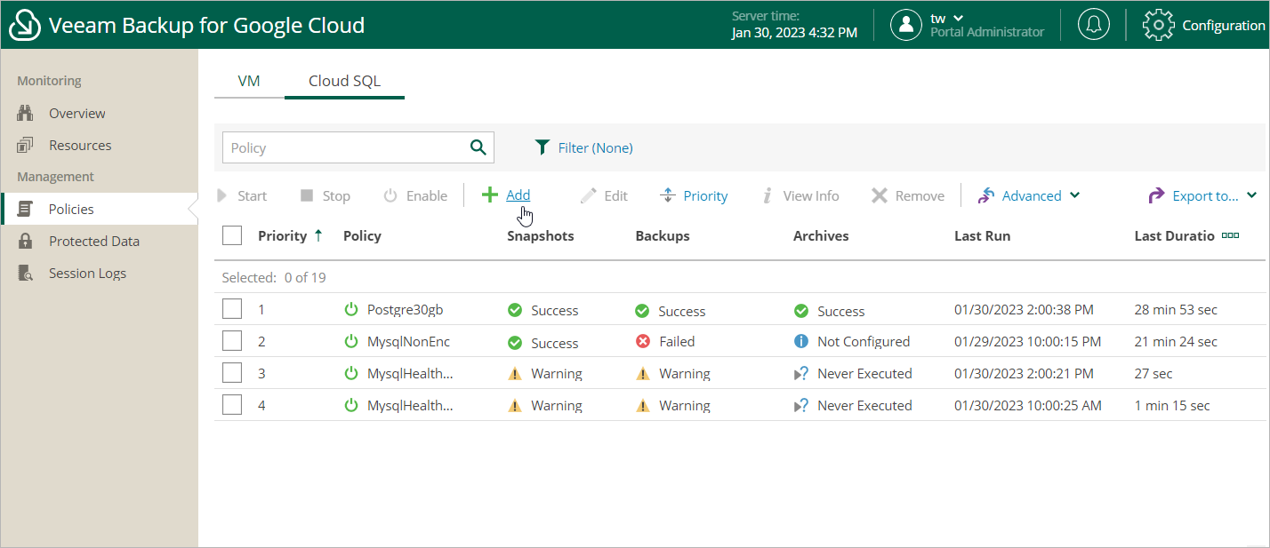Image resolution: width=1270 pixels, height=548 pixels.
Task: Click the Protected Data lock icon
Action: click(25, 241)
